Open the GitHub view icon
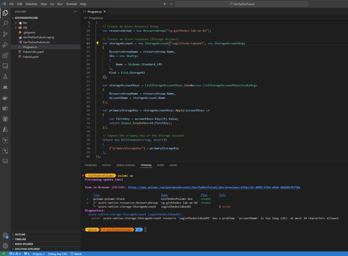Screen dimensions: 348x256 5,119
